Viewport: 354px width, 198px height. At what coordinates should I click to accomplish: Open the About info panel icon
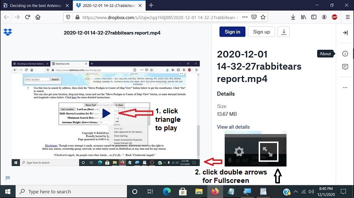(x=345, y=54)
